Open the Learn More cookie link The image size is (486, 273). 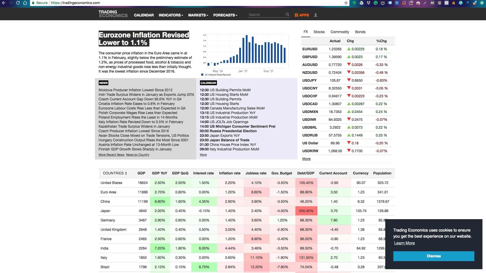404,243
